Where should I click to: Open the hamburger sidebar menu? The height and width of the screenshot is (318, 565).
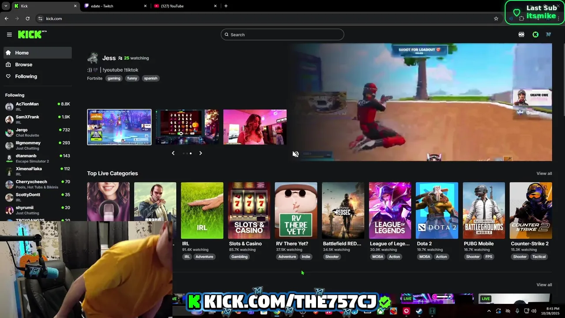pos(9,34)
